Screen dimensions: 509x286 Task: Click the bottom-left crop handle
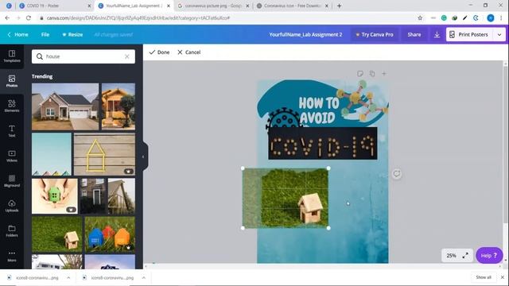tap(243, 228)
